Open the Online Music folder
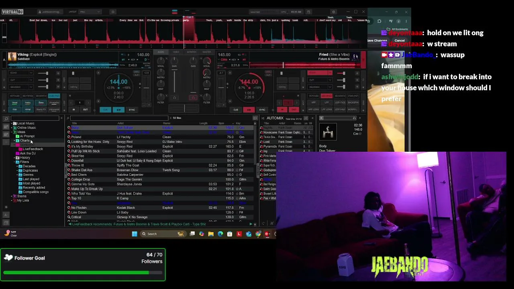This screenshot has width=514, height=289. [27, 128]
